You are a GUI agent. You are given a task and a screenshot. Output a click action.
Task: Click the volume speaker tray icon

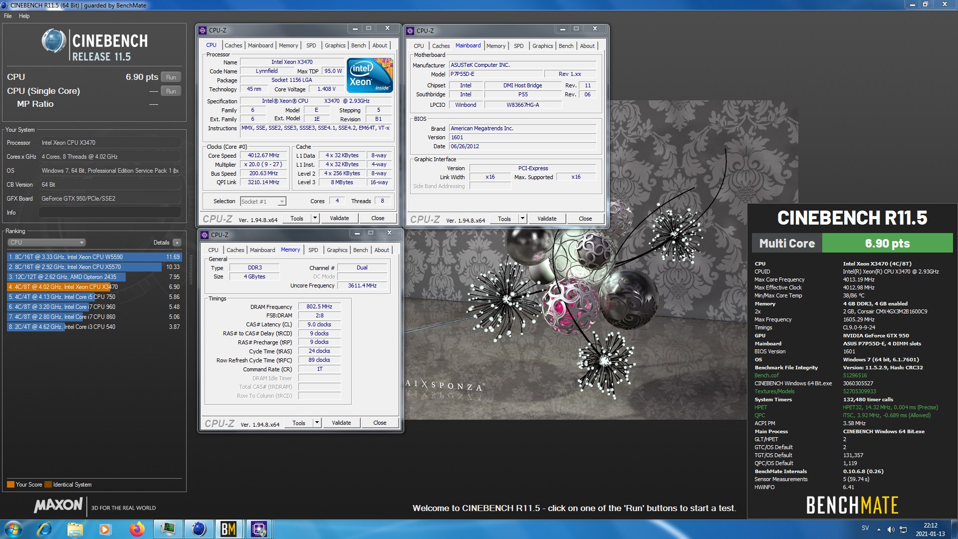click(891, 530)
